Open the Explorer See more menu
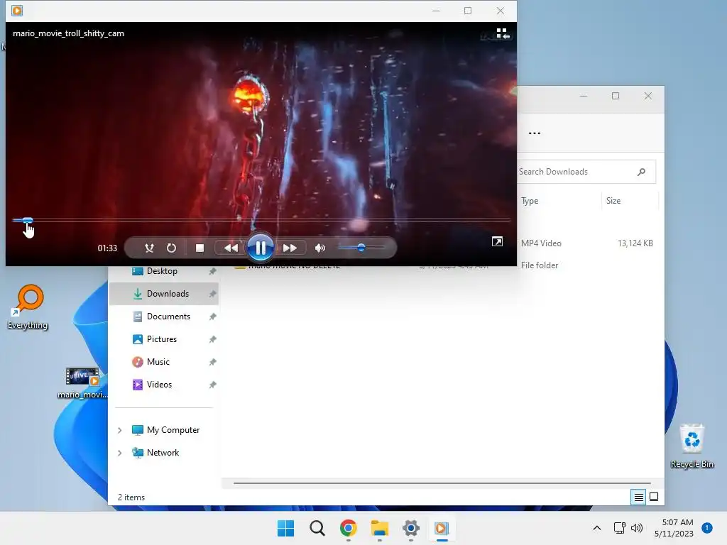Viewport: 727px width, 545px height. 534,133
